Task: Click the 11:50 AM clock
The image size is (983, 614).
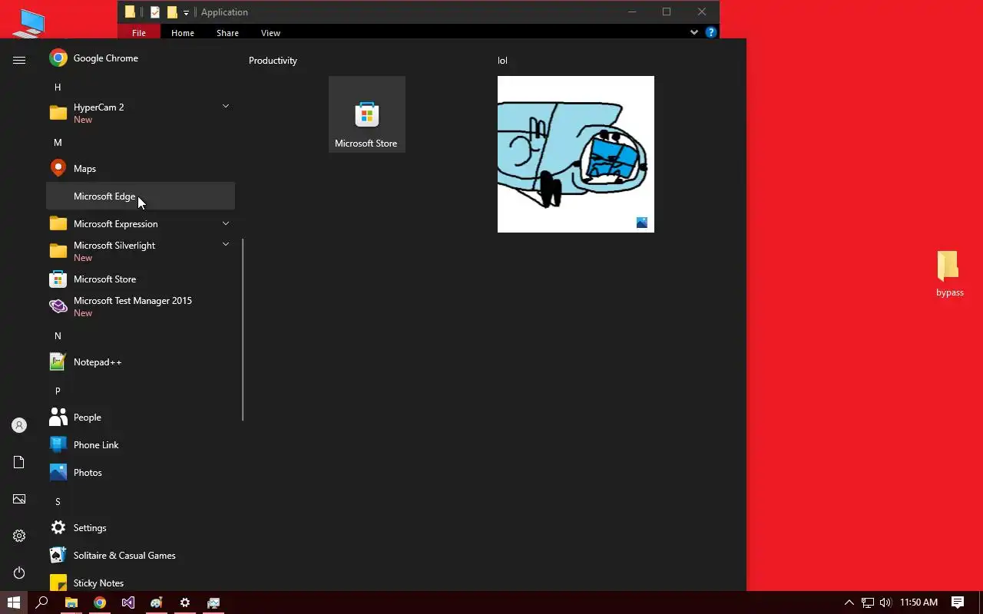Action: click(x=918, y=602)
